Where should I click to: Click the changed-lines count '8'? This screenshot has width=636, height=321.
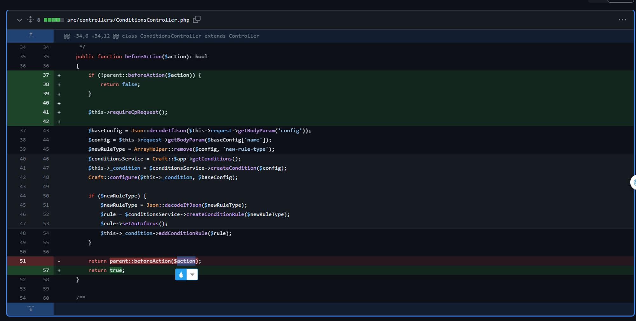point(38,20)
